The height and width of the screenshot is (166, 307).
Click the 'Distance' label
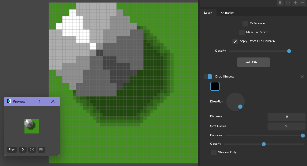click(x=216, y=116)
